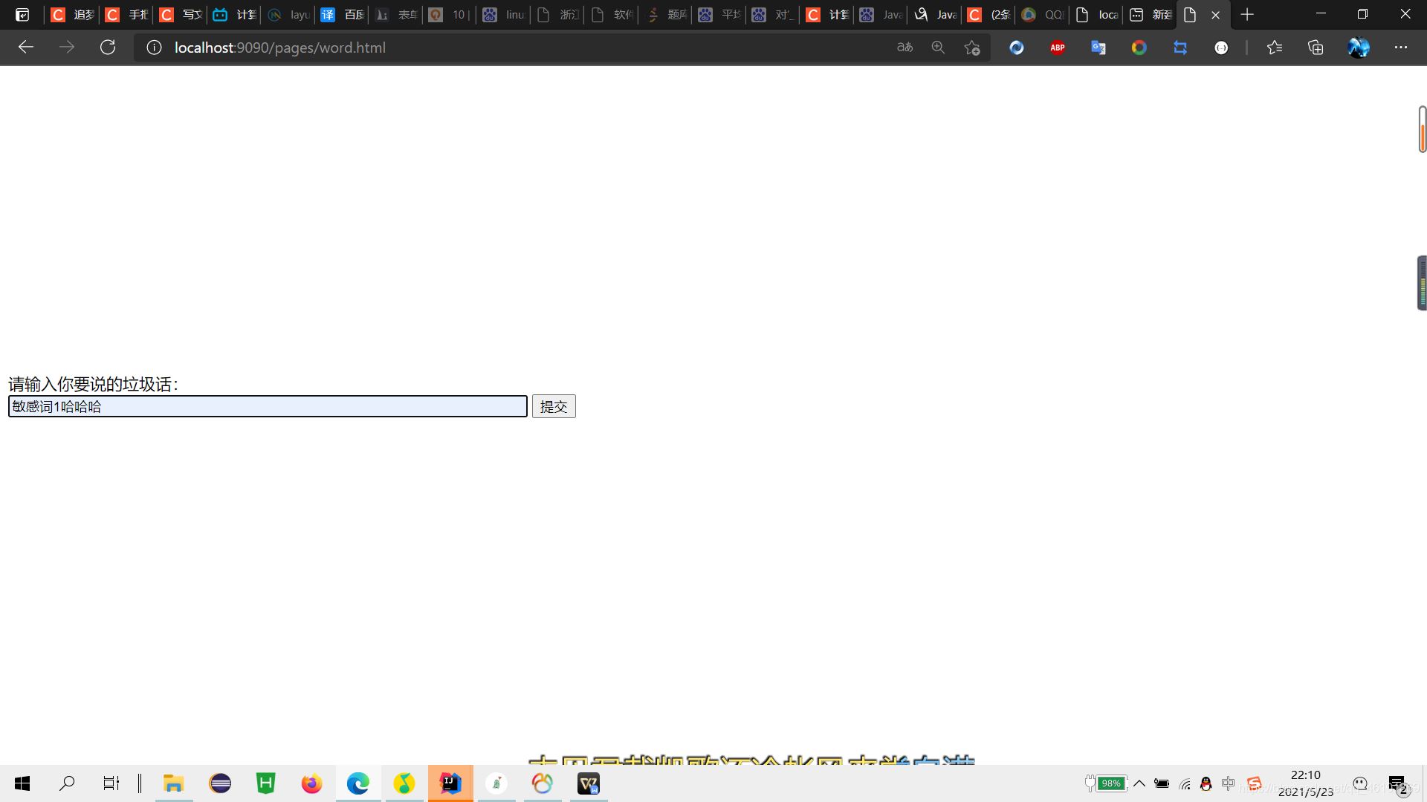The height and width of the screenshot is (802, 1427).
Task: Open a new browser tab
Action: click(x=1247, y=14)
